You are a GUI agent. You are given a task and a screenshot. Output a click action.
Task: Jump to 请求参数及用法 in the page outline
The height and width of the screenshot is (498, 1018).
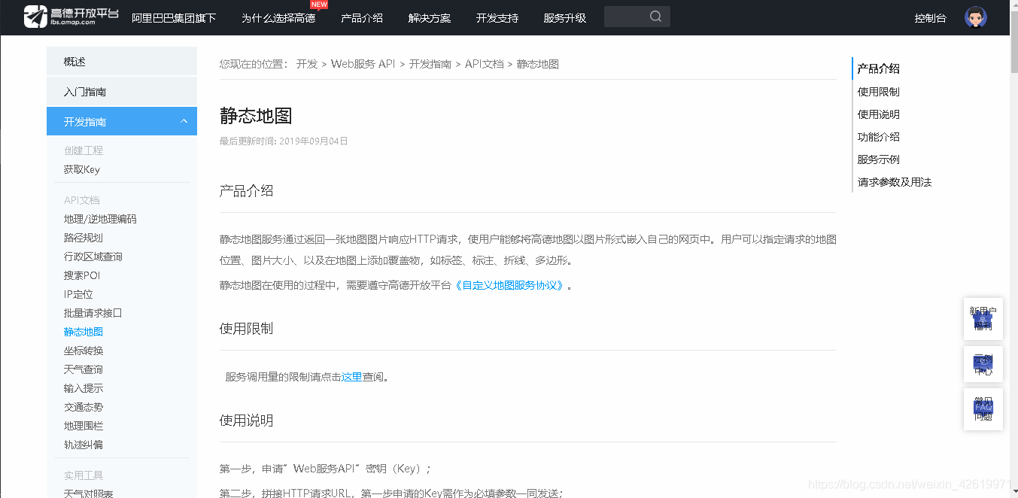coord(895,182)
